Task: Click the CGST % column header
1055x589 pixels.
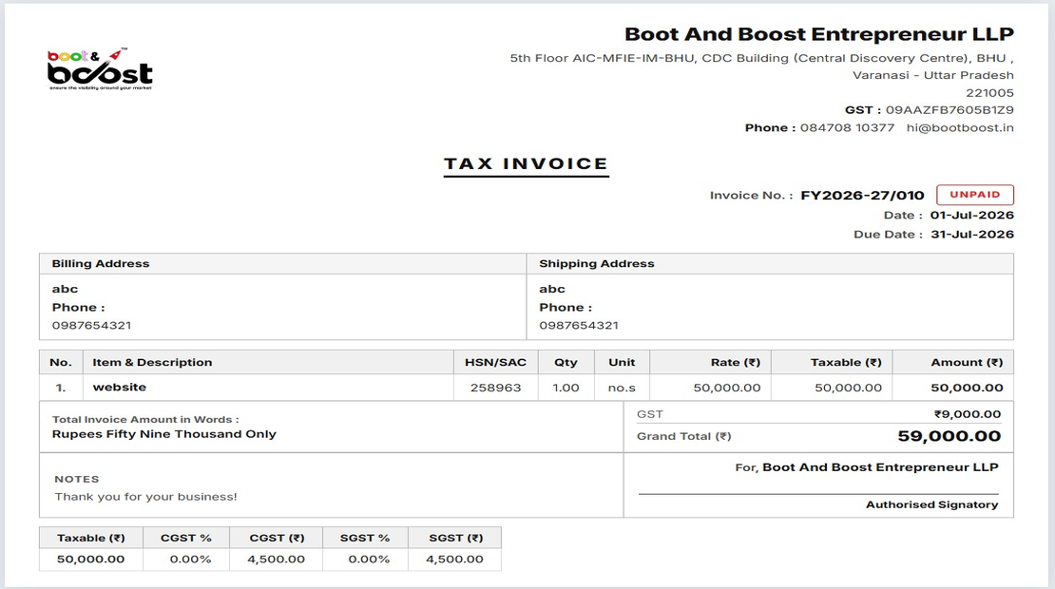Action: coord(185,539)
